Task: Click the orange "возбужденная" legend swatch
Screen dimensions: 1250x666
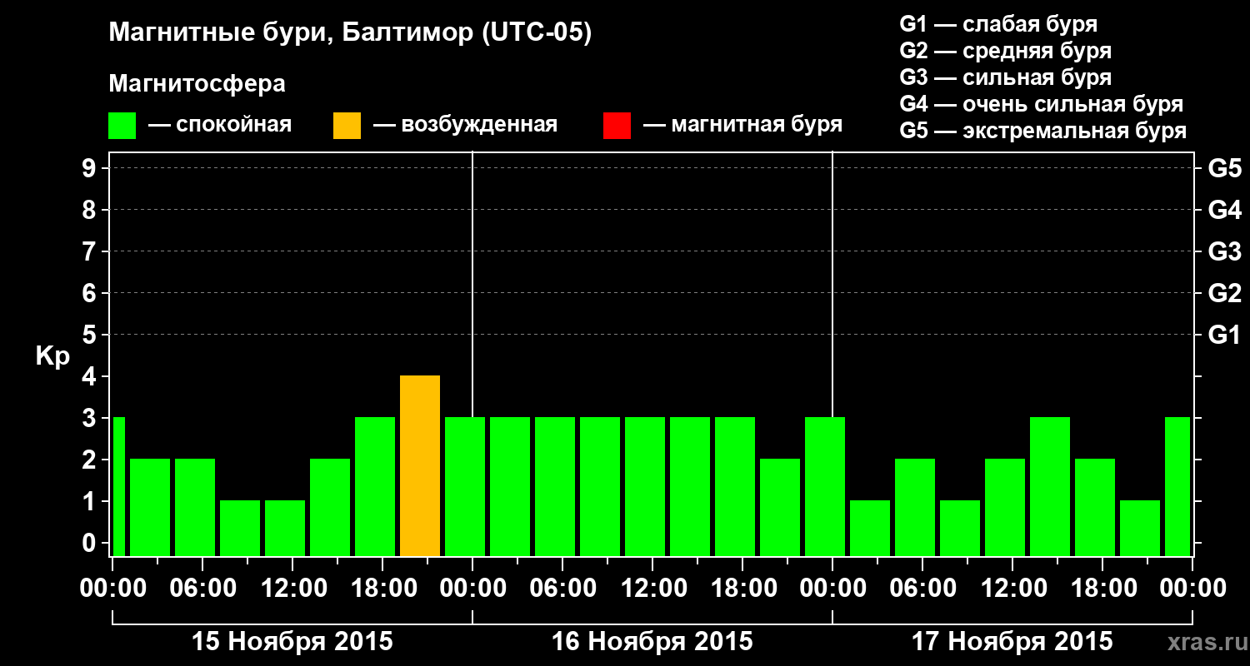Action: (347, 126)
